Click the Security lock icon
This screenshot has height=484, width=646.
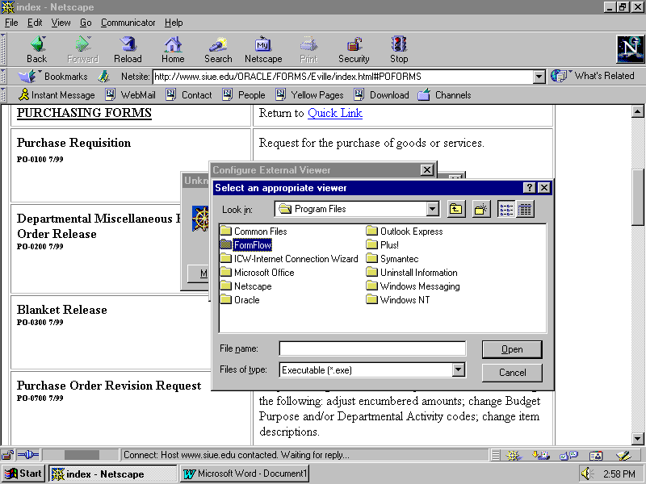[x=354, y=49]
